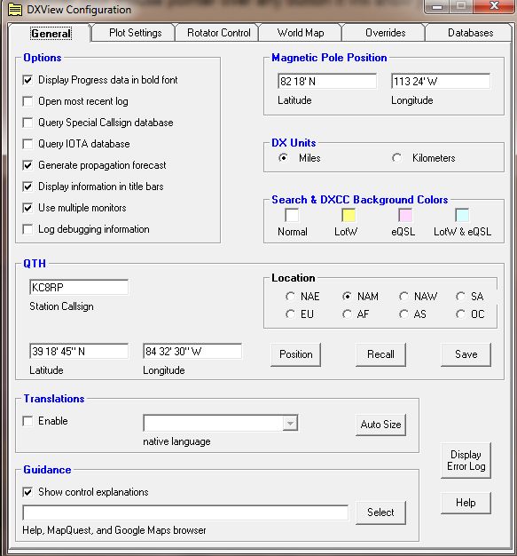Uncheck Display Progress data in bold font

click(27, 80)
